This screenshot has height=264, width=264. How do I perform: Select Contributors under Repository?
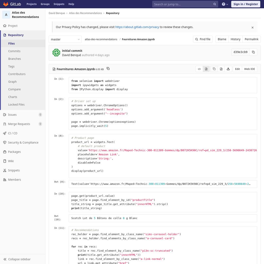[22, 74]
